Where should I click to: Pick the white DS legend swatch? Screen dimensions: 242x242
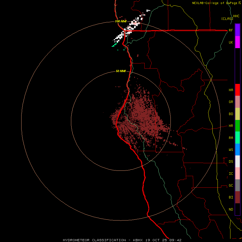(x=237, y=161)
